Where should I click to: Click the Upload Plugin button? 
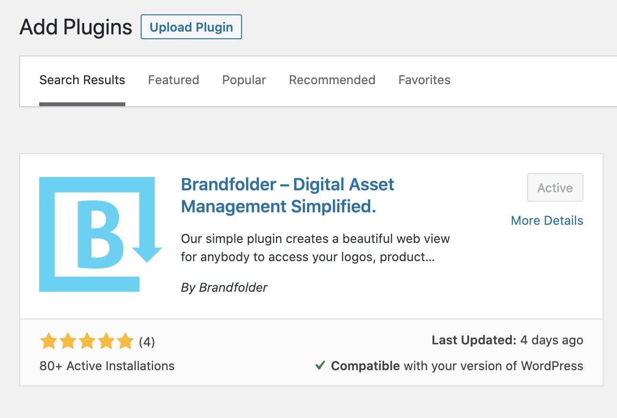pyautogui.click(x=191, y=27)
